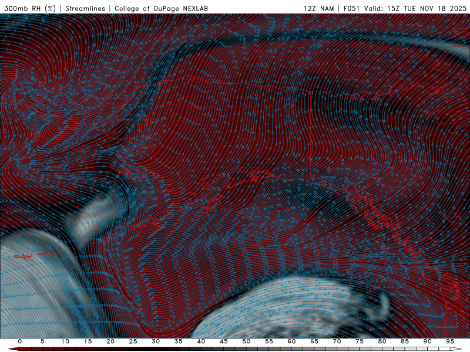Click "Valid: 15Z TUE NOV 18 2025" text
The image size is (470, 352).
point(415,8)
